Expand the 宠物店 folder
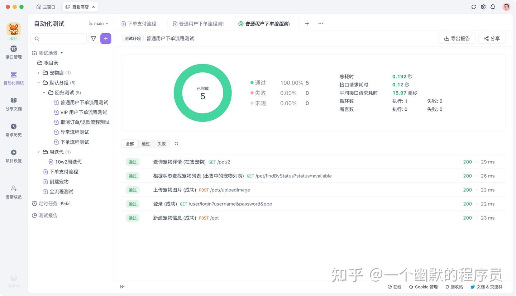This screenshot has height=296, width=516. (x=39, y=73)
